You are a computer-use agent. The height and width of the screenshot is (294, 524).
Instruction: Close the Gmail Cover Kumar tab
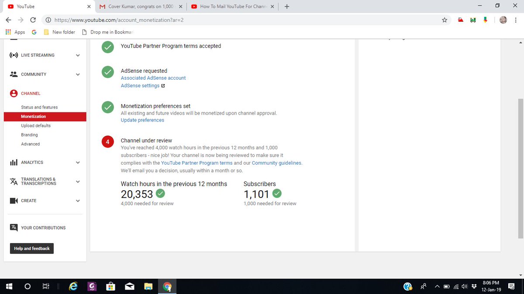[x=181, y=7]
